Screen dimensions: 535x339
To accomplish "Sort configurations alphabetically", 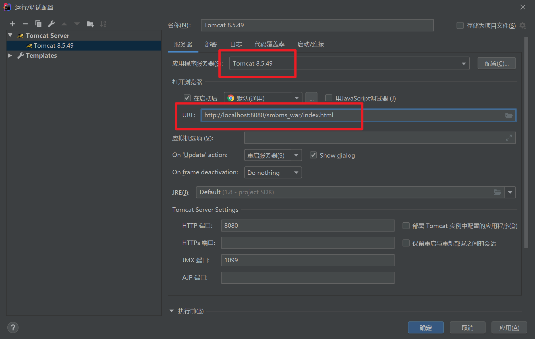I will coord(103,24).
